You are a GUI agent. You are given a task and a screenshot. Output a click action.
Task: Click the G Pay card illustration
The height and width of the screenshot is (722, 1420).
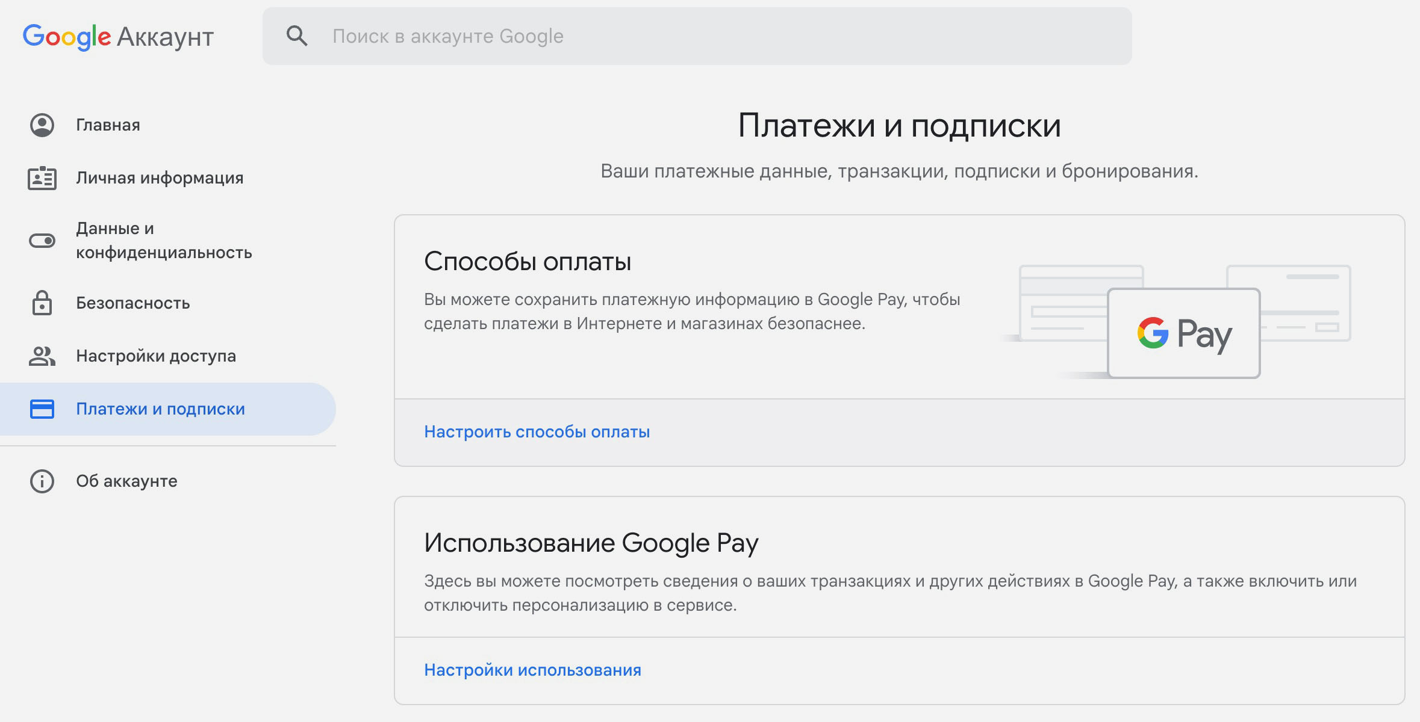[1183, 333]
